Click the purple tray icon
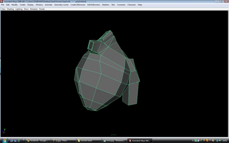 198,140
